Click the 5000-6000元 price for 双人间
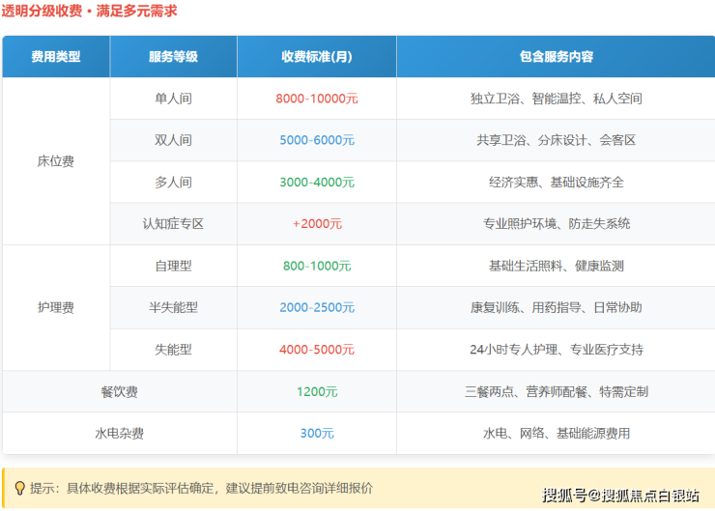715x511 pixels. coord(317,140)
